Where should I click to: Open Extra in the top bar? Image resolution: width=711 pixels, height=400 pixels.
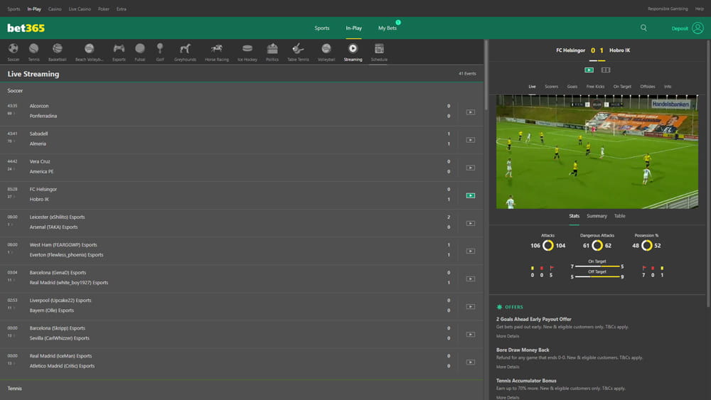tap(121, 9)
